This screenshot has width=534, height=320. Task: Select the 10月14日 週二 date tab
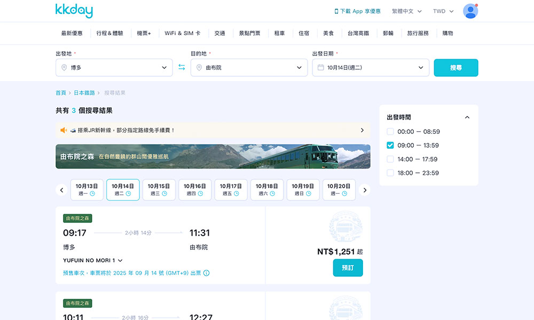[123, 190]
